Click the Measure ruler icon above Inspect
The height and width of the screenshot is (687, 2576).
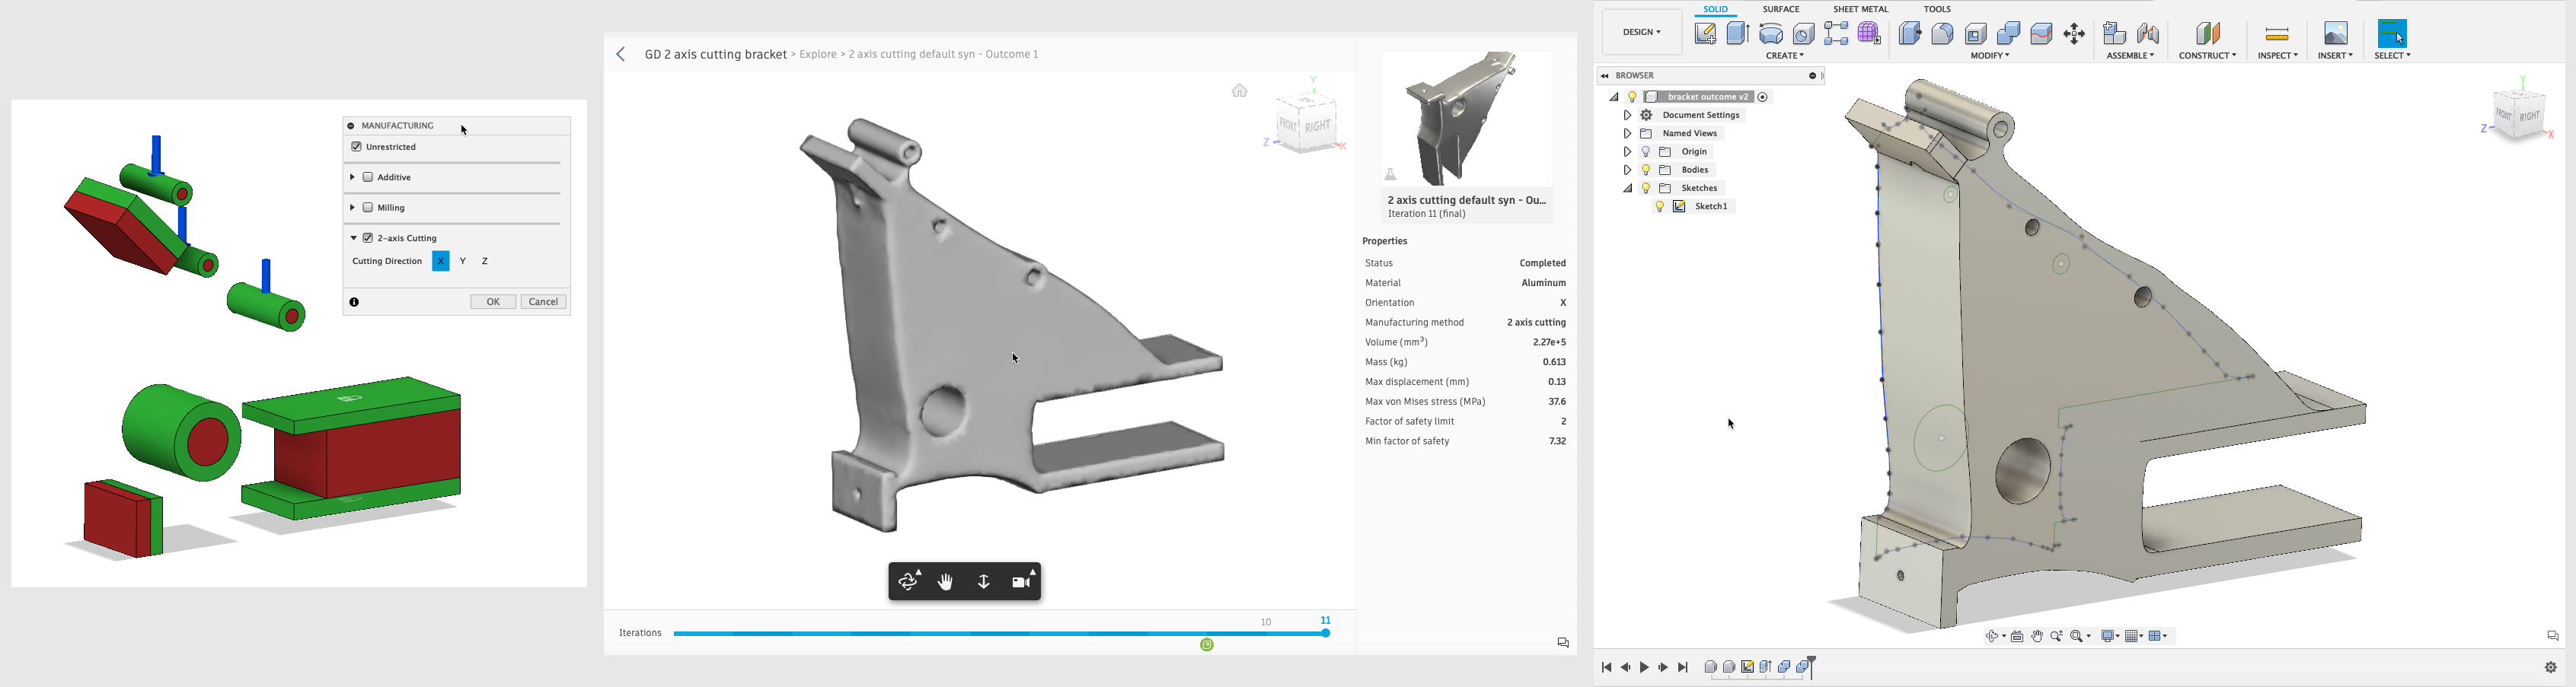(2277, 34)
